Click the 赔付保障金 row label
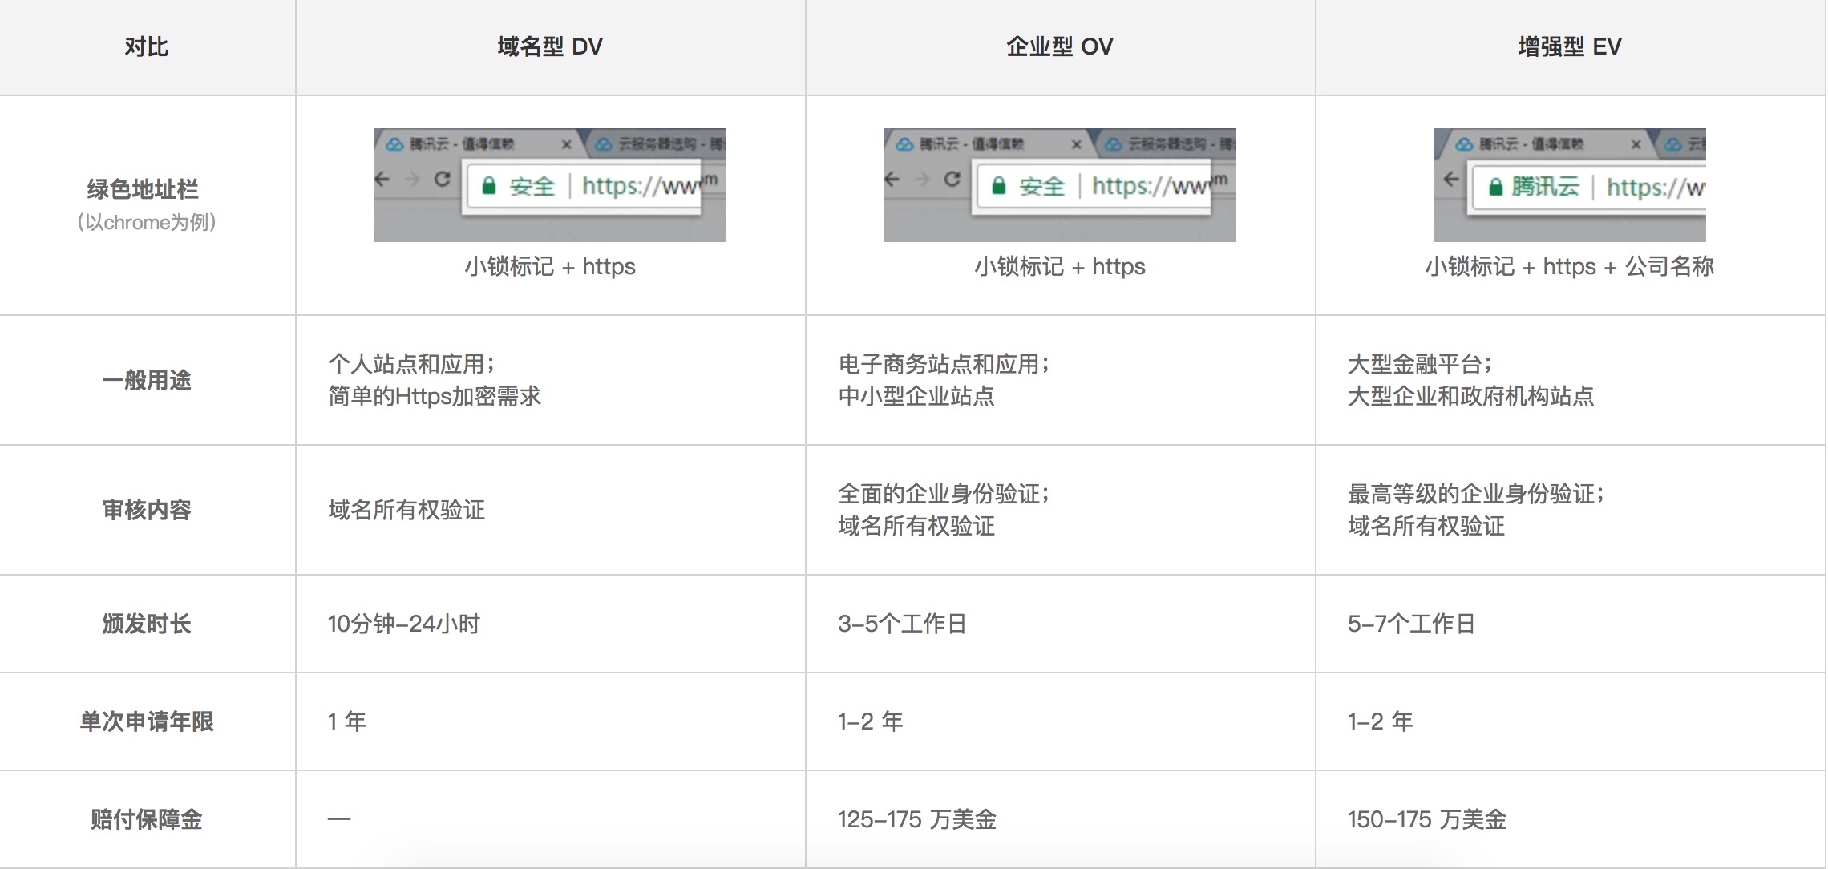 [x=146, y=819]
